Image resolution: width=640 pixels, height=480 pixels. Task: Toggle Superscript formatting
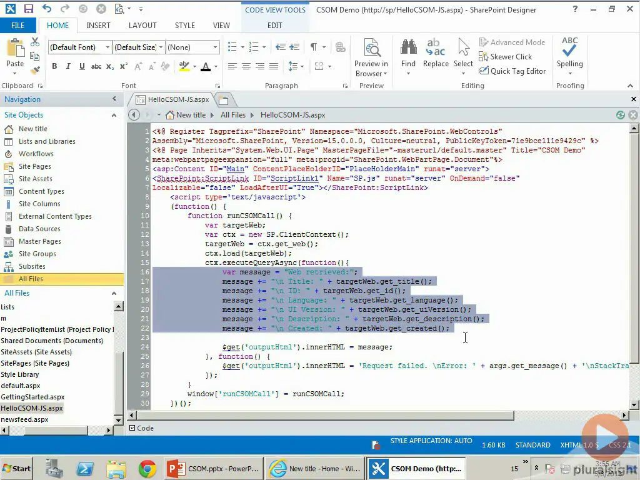(x=124, y=66)
